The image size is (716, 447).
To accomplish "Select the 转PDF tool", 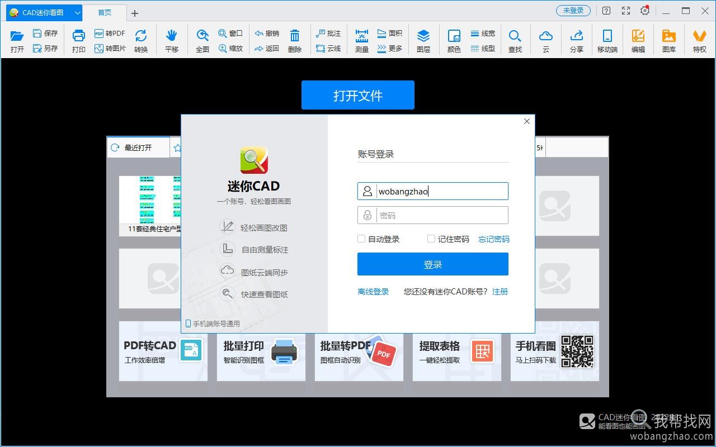I will click(x=110, y=34).
